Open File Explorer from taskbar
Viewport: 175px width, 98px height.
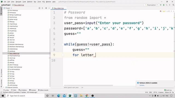[x=81, y=96]
